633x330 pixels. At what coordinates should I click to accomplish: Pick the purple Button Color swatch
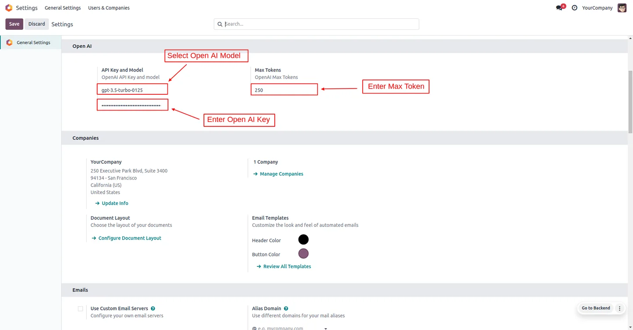click(303, 254)
